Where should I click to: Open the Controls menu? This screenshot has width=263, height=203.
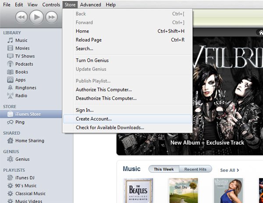[51, 5]
